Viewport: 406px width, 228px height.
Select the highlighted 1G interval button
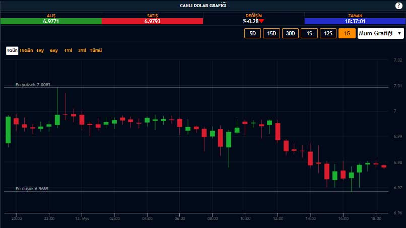tap(347, 33)
